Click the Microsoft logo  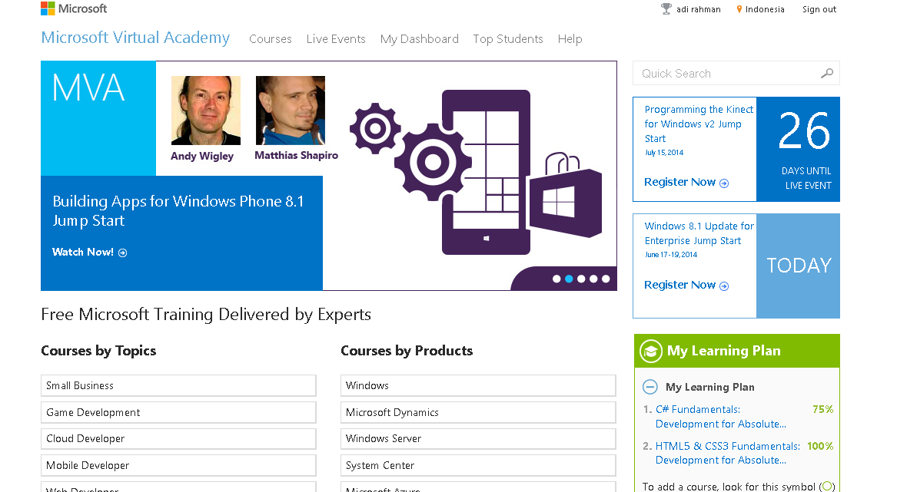pos(74,8)
